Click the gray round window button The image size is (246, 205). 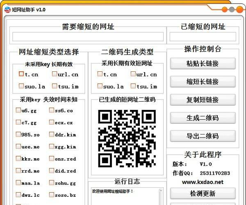pos(232,10)
